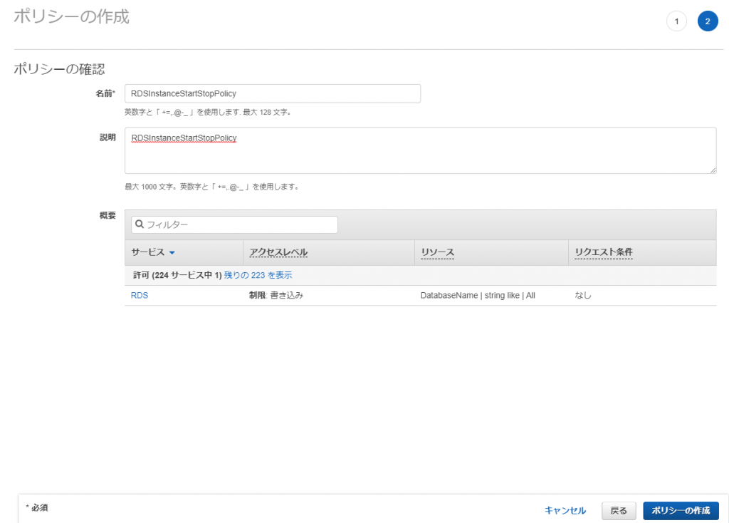Click the リクエスト条件 column header

pos(604,252)
